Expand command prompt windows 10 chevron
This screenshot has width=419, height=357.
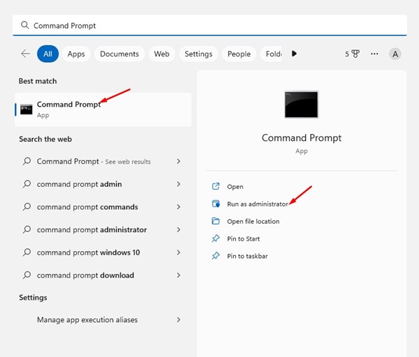coord(179,252)
